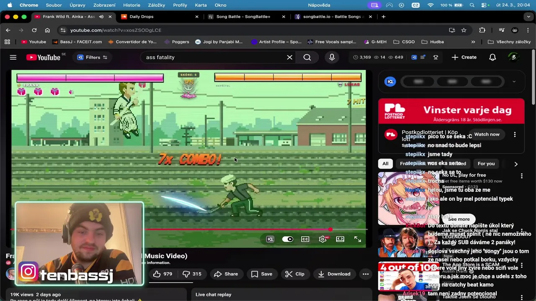Create a Clip with scissors button
The height and width of the screenshot is (301, 536).
tap(294, 274)
